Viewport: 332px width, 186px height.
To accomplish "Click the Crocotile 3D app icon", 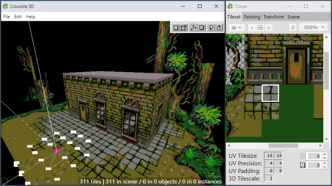I will pos(5,6).
